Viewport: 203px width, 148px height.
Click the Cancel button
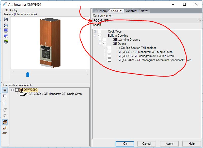(x=147, y=144)
